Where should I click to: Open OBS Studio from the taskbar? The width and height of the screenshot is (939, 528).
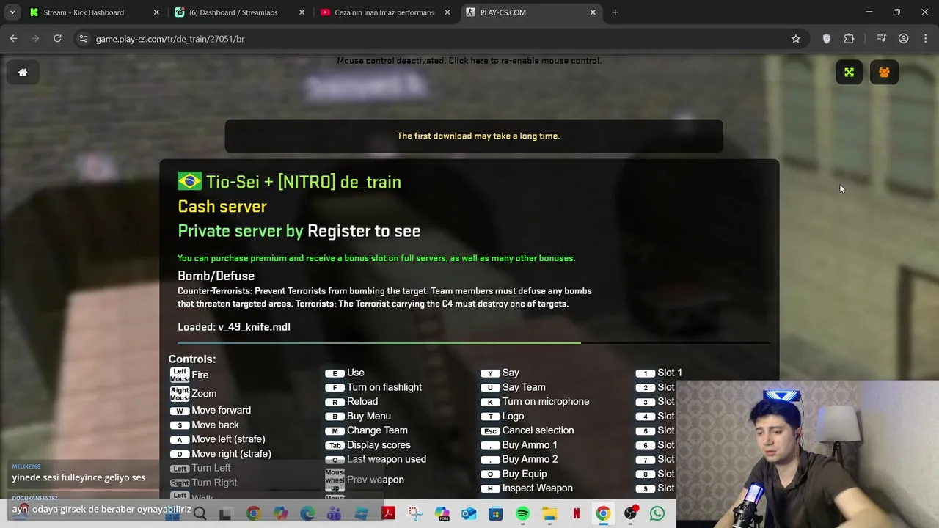pos(630,514)
